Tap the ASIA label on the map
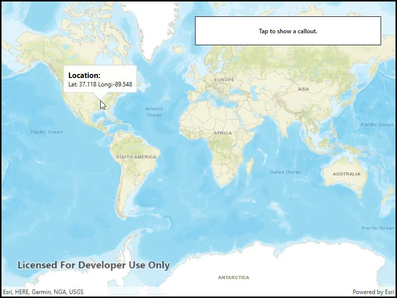The height and width of the screenshot is (298, 397). (303, 89)
